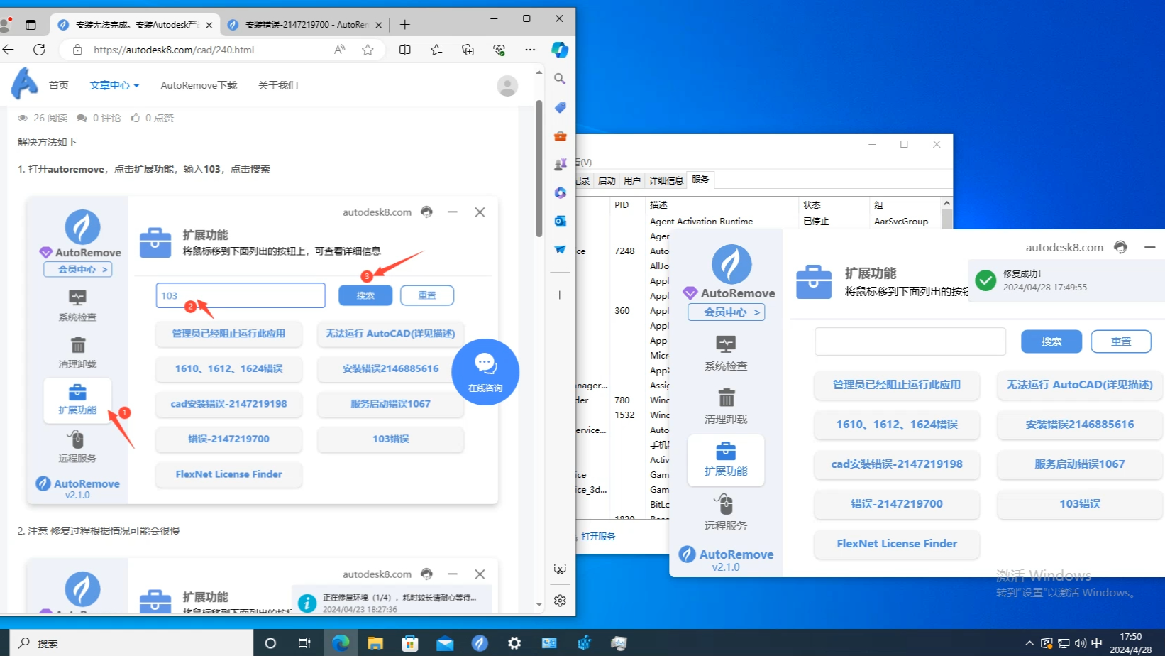This screenshot has height=656, width=1165.
Task: Go to 首页 on website nav
Action: 59,85
